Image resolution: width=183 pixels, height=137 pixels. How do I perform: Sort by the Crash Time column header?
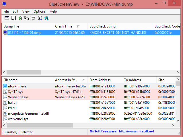[70, 26]
